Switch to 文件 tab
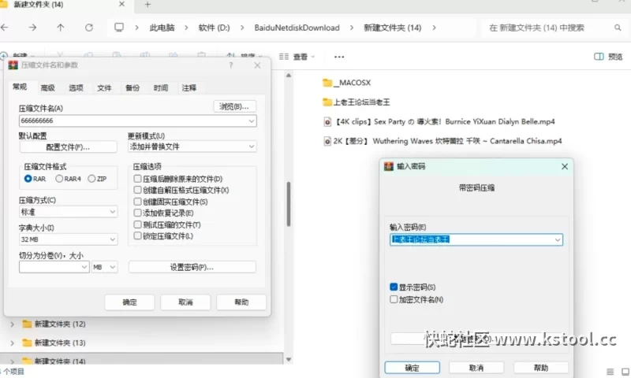Screen dimensions: 631x378 click(x=104, y=88)
